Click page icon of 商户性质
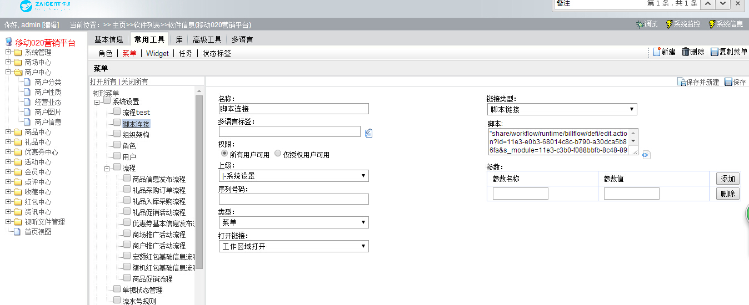749x305 pixels. click(27, 92)
